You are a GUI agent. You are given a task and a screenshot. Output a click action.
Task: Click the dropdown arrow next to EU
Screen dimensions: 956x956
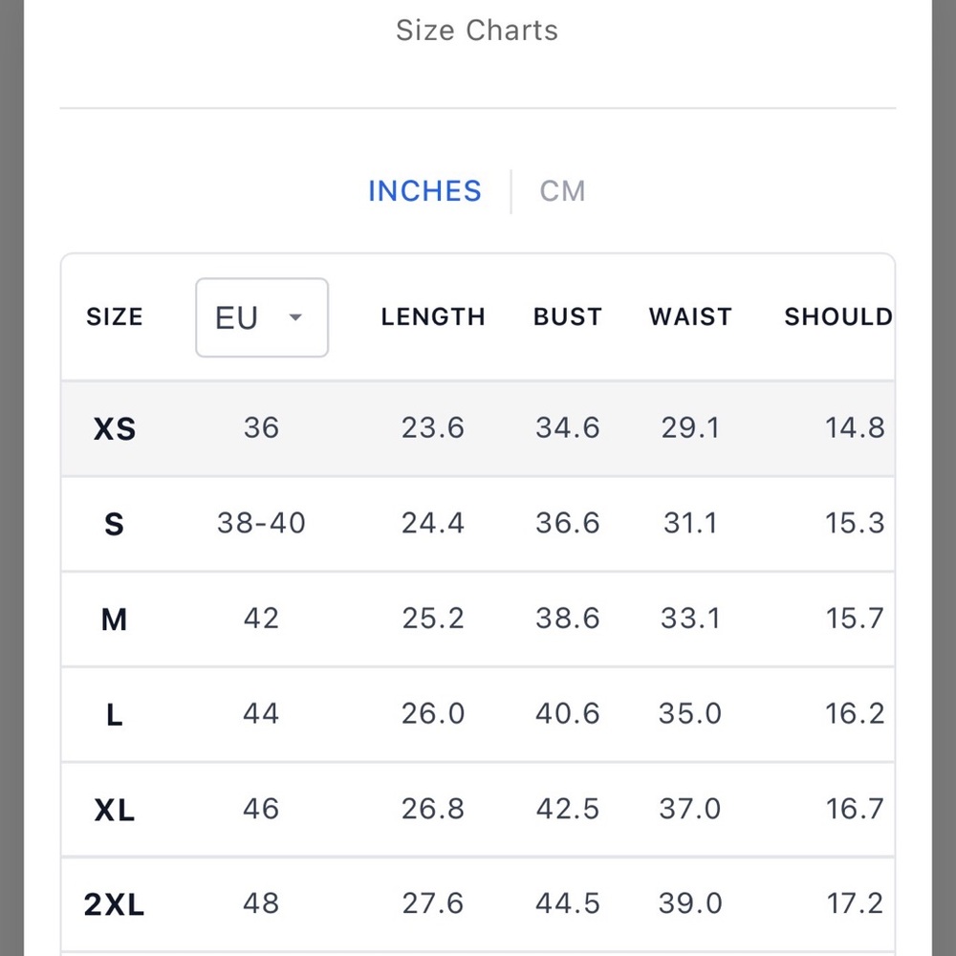[295, 317]
